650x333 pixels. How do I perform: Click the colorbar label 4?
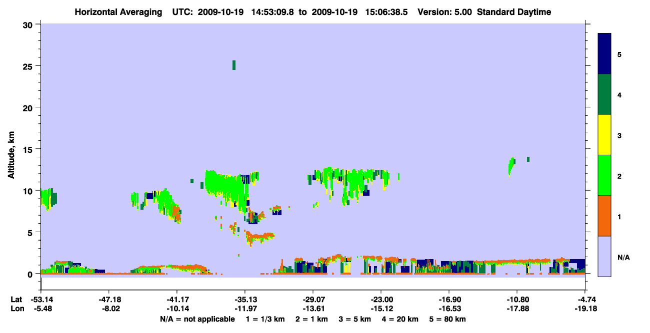[x=619, y=94]
